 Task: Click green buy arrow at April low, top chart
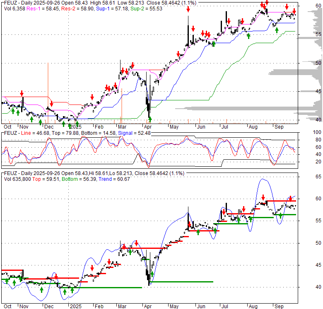[150, 119]
